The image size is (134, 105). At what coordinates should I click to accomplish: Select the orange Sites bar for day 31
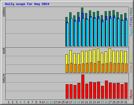click(x=126, y=68)
